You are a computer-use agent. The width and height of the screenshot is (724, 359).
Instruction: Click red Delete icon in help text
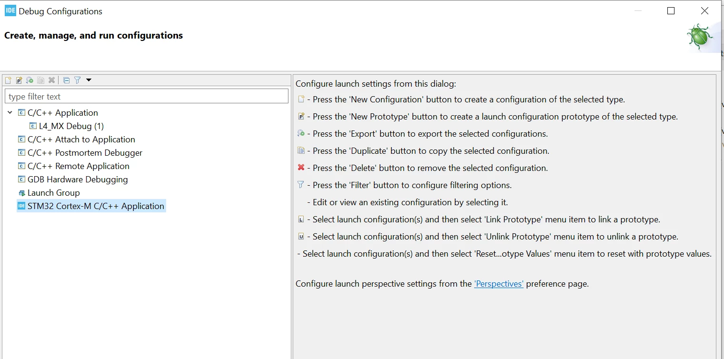pyautogui.click(x=301, y=168)
